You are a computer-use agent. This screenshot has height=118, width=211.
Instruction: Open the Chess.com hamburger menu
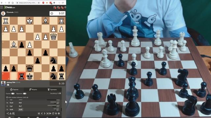point(1,7)
